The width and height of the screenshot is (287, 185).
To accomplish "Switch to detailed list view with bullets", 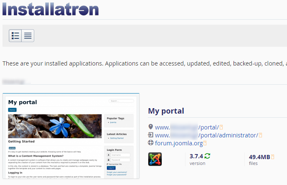I will tap(15, 35).
